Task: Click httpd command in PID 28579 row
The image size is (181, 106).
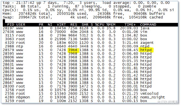Action: [x=146, y=50]
